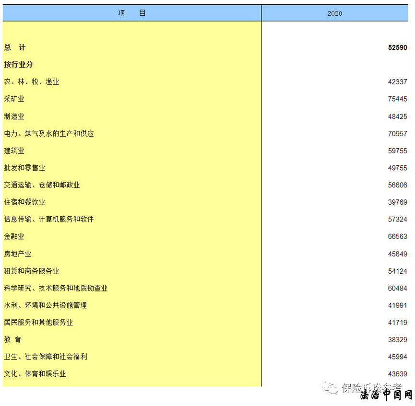Select the 教育 value 38329
This screenshot has width=415, height=406.
click(x=397, y=340)
